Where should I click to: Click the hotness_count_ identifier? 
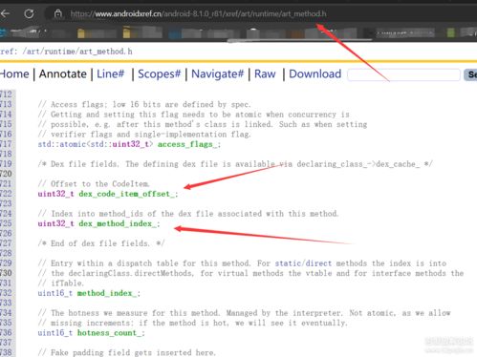coord(109,333)
